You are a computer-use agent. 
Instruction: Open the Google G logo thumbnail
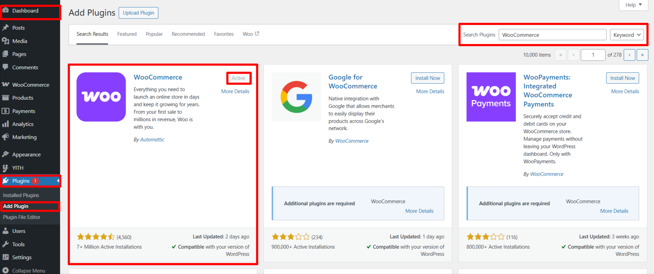[x=296, y=97]
